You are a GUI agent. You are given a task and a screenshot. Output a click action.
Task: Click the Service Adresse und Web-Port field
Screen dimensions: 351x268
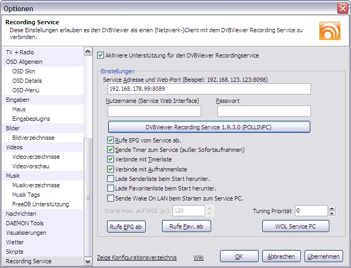(208, 89)
